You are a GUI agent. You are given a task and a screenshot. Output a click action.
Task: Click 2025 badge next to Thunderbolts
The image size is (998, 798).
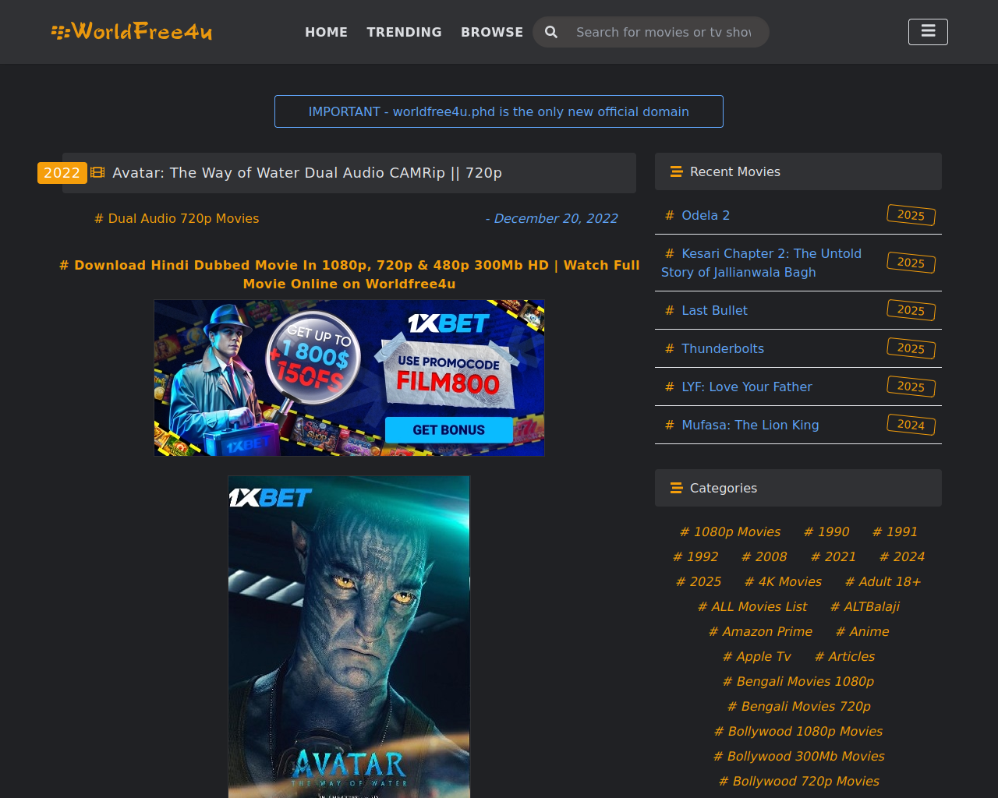point(911,348)
